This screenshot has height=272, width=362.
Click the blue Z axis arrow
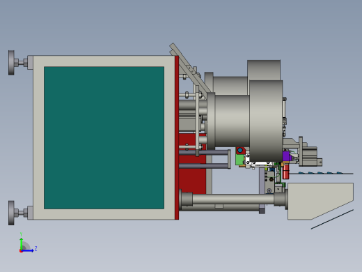[28, 250]
